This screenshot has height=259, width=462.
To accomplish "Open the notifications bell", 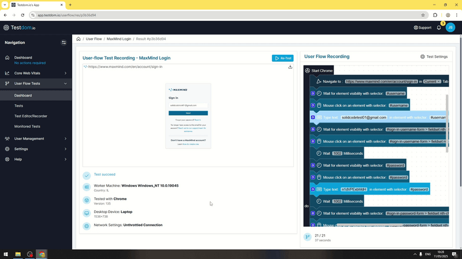I will click(x=439, y=28).
